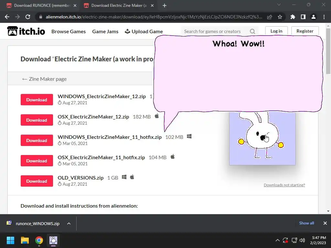Click the Apple icon beside OLD_VERSIONS.zip
Image resolution: width=331 pixels, height=248 pixels.
(x=132, y=177)
